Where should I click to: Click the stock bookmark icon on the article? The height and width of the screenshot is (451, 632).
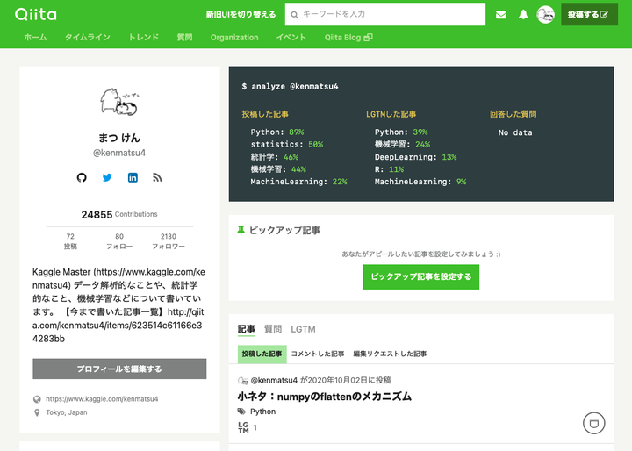click(593, 423)
